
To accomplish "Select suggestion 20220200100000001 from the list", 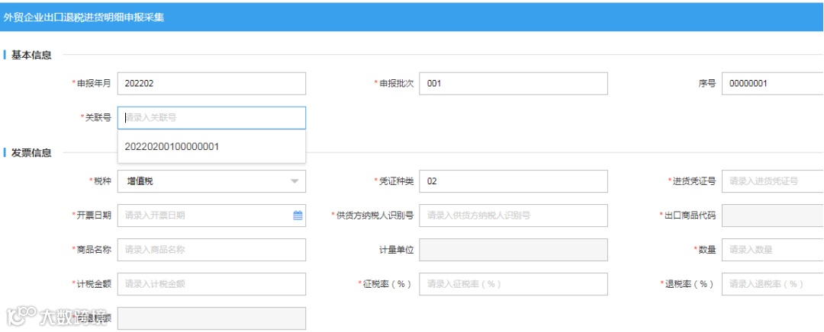I will point(212,147).
